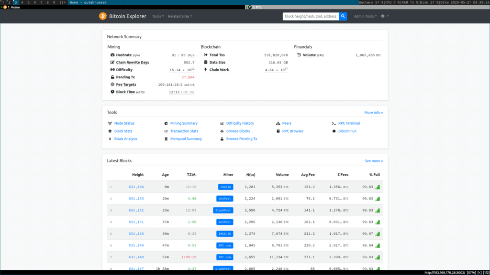Follow the 'More info »' link
Screen dimensions: 490x275
click(373, 113)
